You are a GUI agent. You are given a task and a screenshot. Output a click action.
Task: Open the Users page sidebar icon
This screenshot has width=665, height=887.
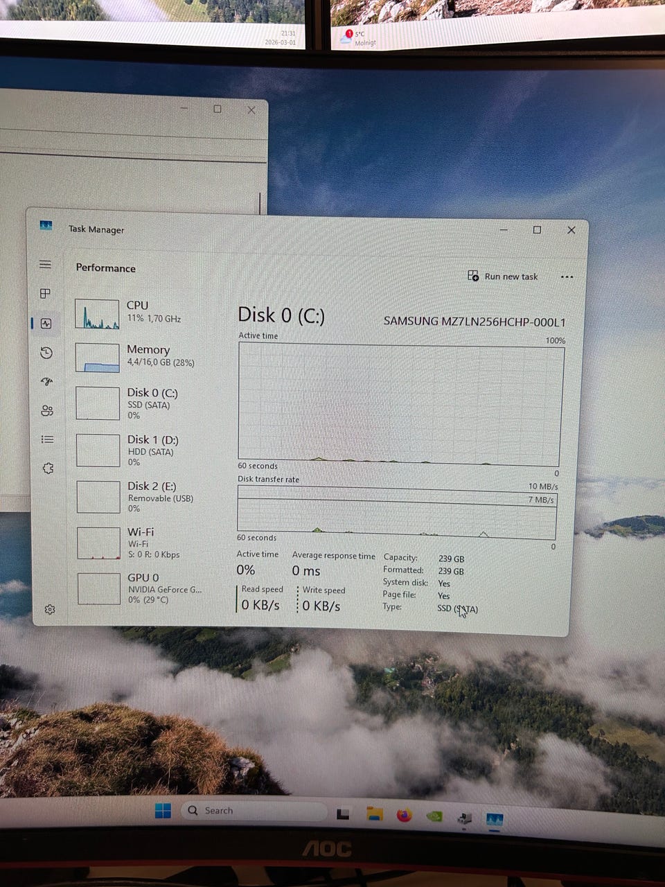47,410
